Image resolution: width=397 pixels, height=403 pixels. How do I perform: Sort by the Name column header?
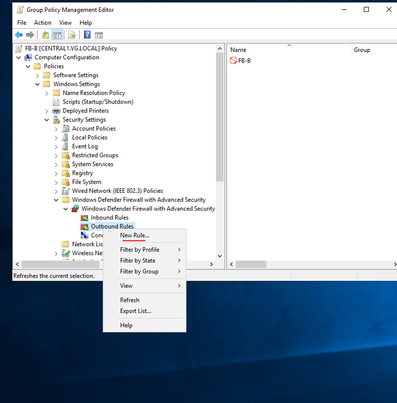pyautogui.click(x=239, y=50)
